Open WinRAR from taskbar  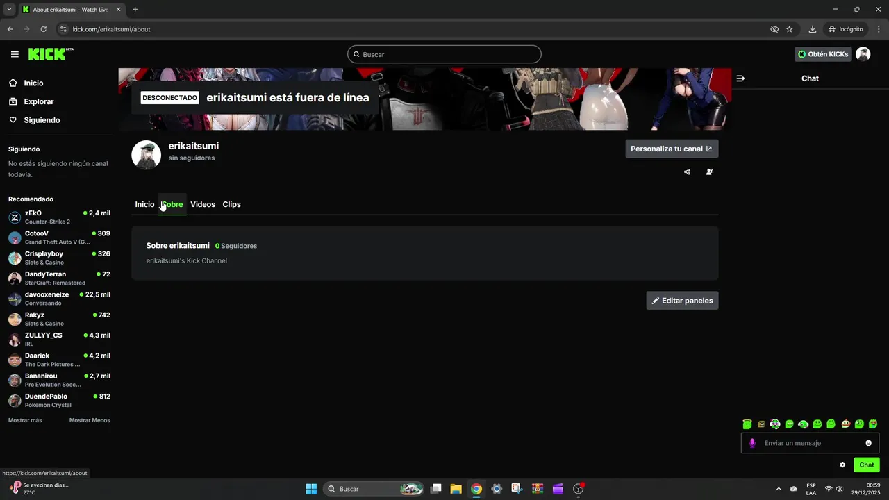pyautogui.click(x=537, y=489)
